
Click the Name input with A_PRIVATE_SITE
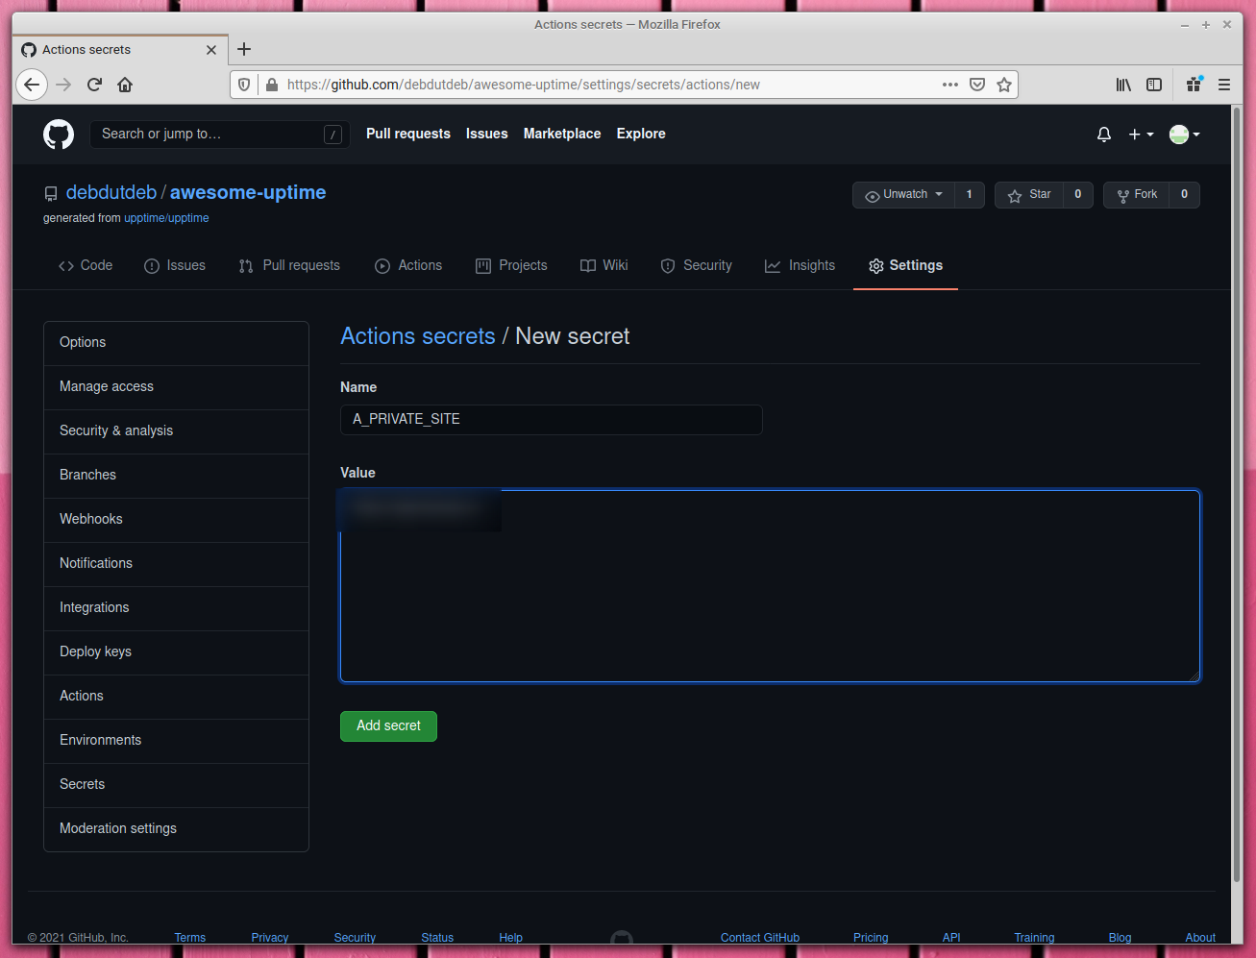tap(552, 420)
